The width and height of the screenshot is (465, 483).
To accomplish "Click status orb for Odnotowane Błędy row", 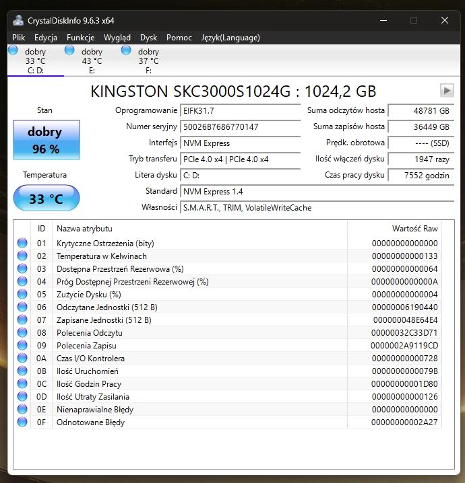I will pyautogui.click(x=22, y=422).
